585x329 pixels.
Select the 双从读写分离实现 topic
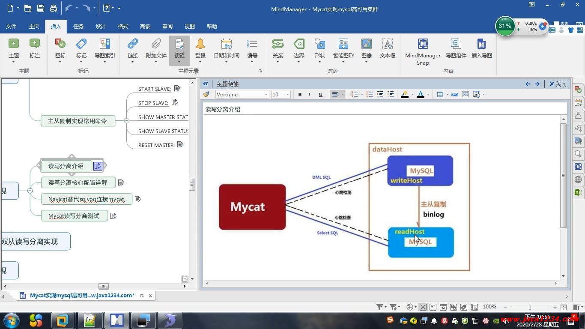click(36, 242)
